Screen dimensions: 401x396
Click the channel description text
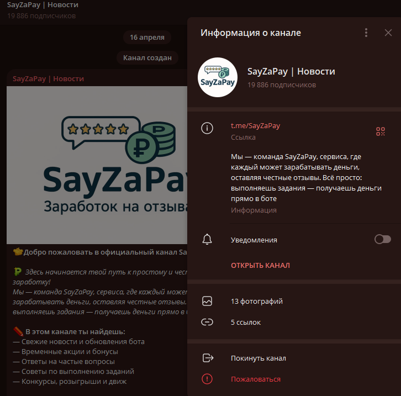(306, 177)
